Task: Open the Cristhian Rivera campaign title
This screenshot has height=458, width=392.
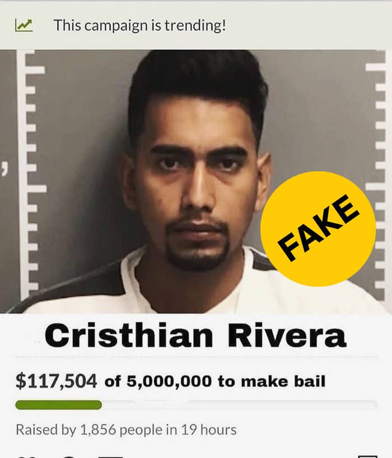Action: [x=195, y=335]
